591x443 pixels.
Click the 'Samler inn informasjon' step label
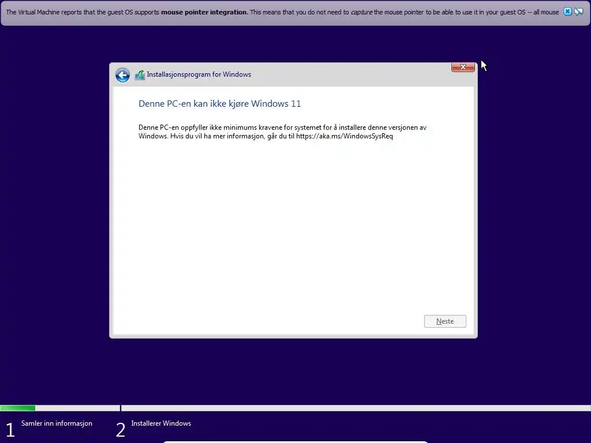tap(57, 423)
